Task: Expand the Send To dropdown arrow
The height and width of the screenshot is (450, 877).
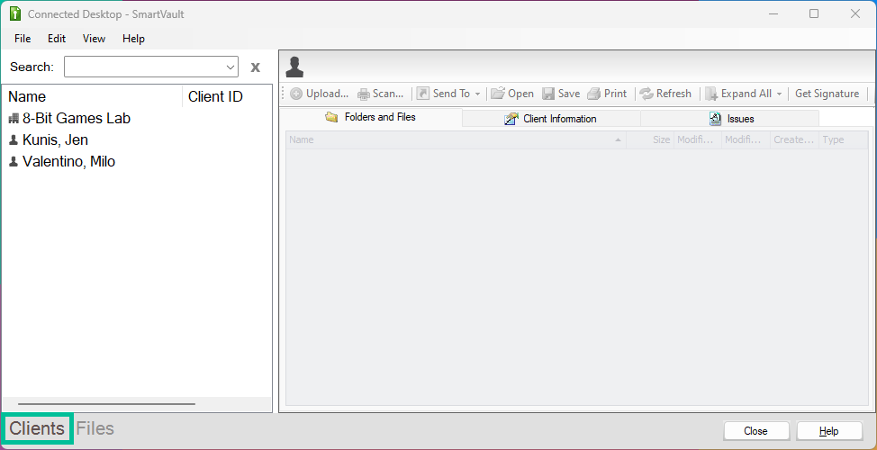Action: [477, 94]
